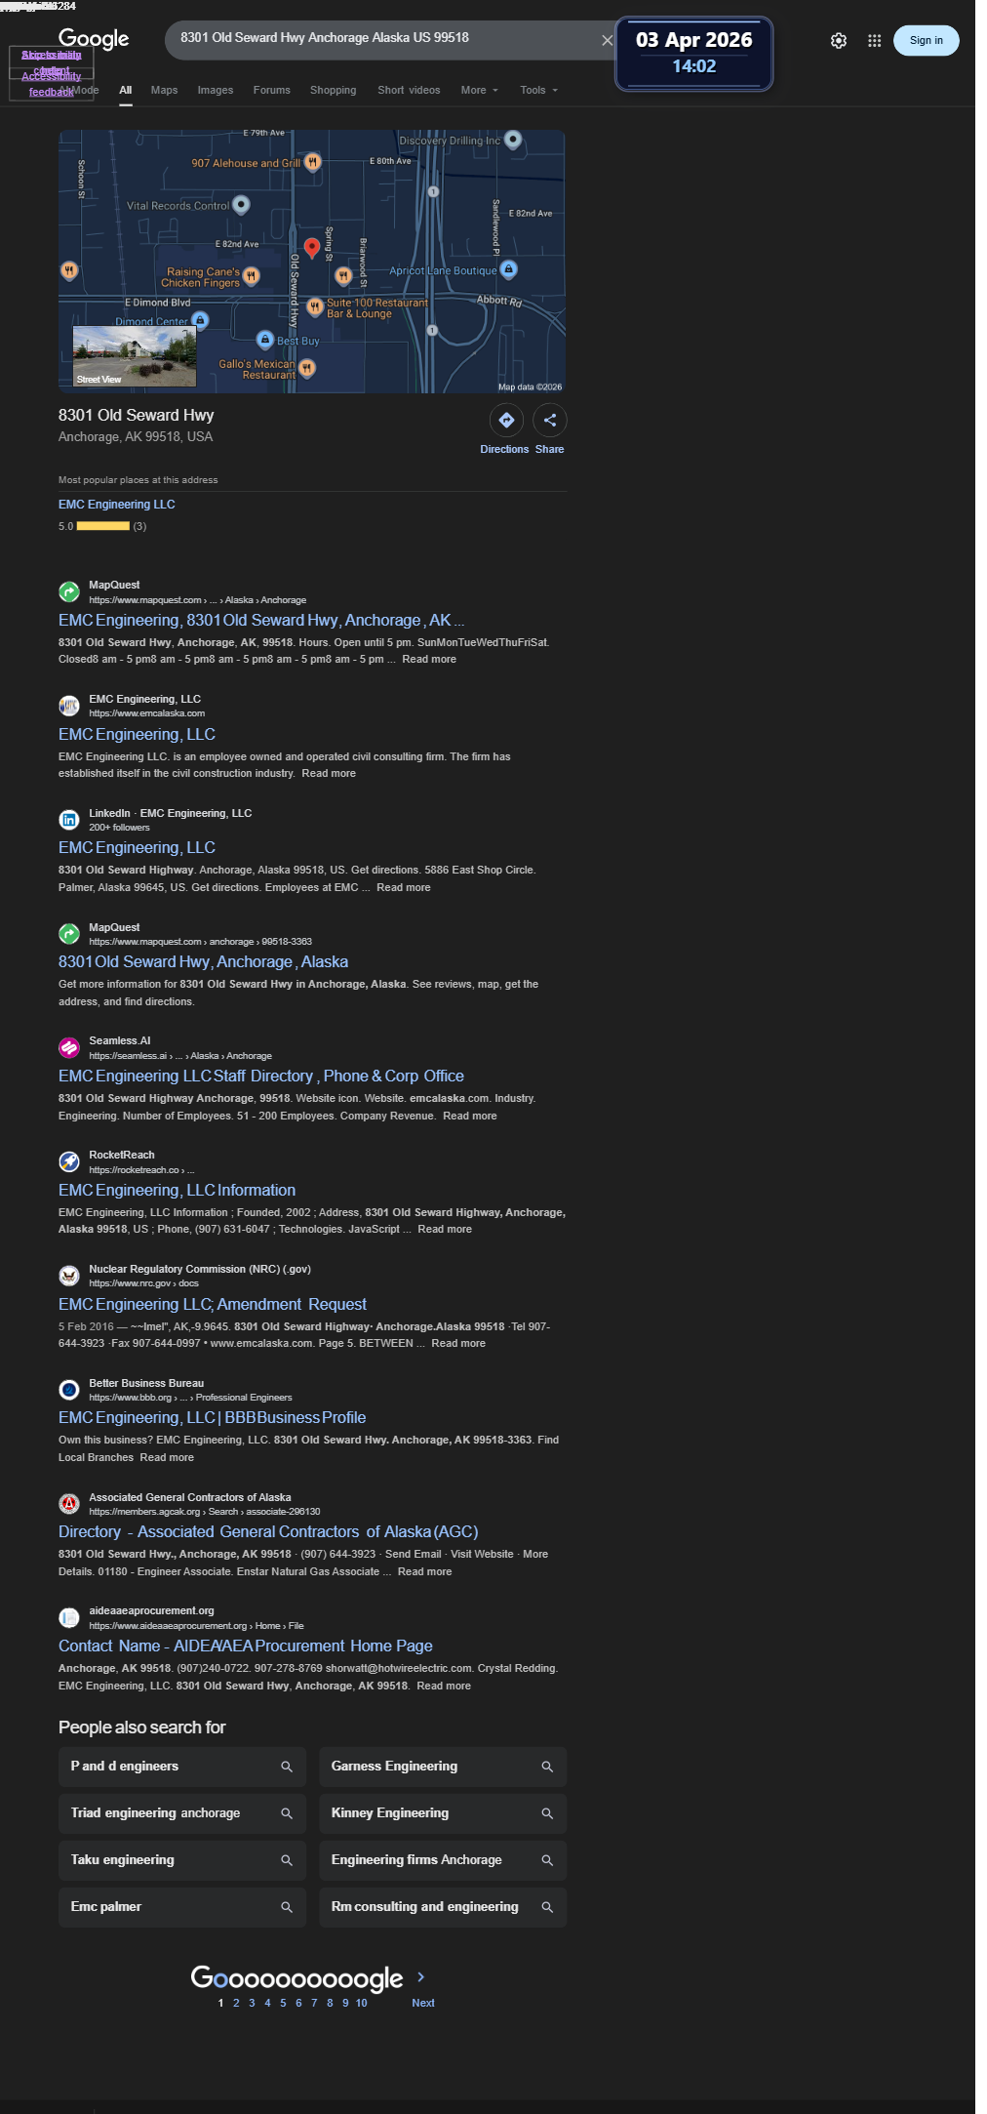This screenshot has height=2114, width=987.
Task: Switch to the Maps tab
Action: click(x=164, y=90)
